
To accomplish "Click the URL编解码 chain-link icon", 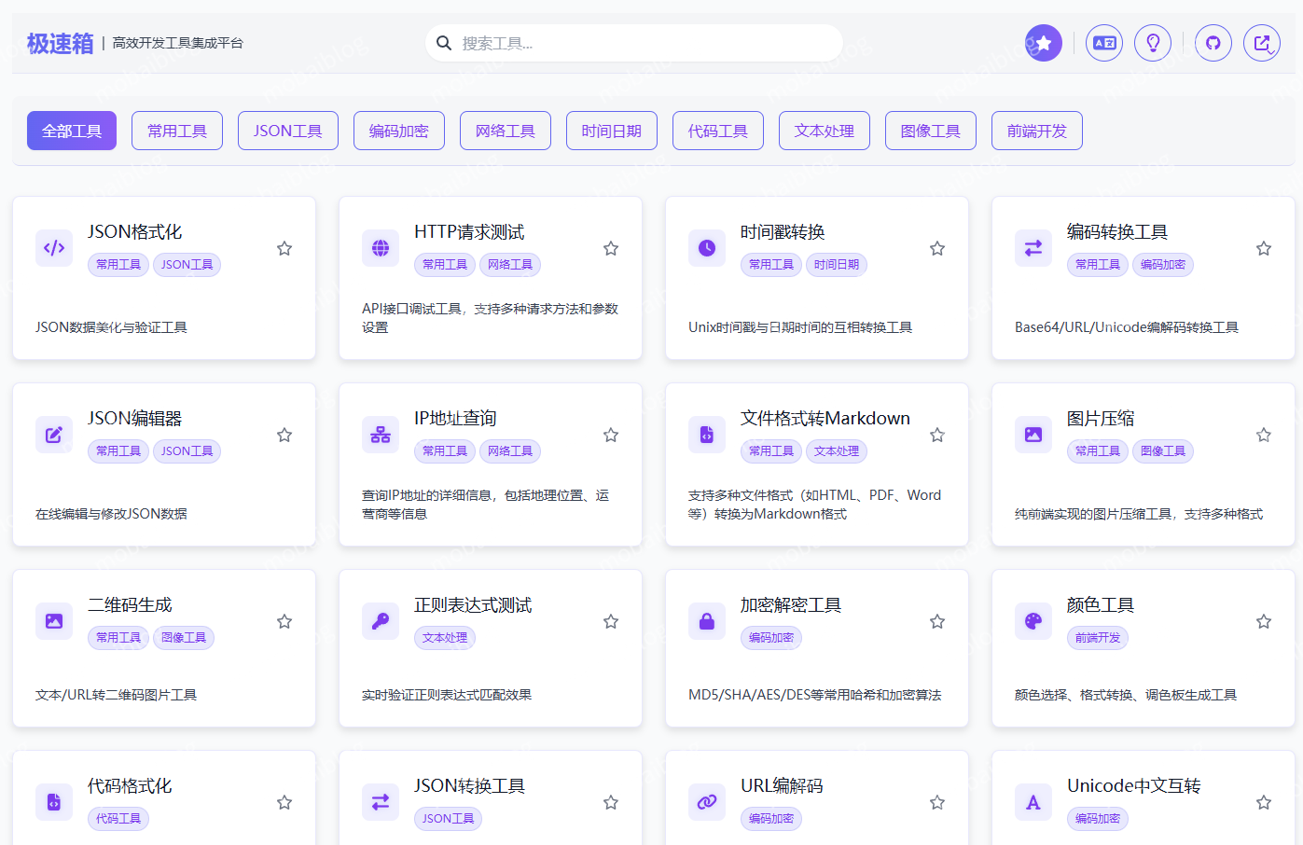I will 706,801.
